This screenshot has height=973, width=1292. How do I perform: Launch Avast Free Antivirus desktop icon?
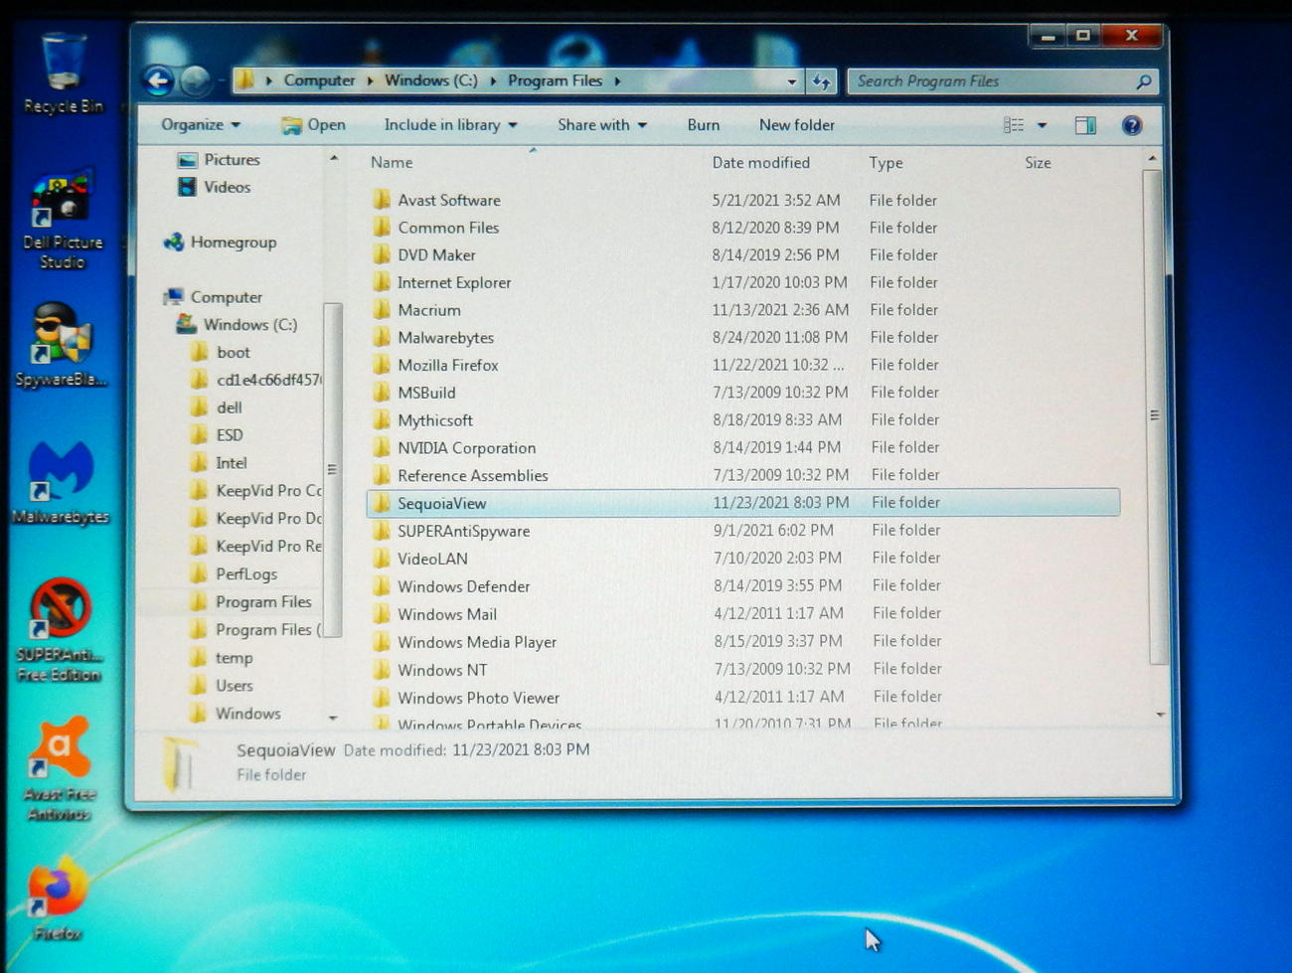(60, 769)
